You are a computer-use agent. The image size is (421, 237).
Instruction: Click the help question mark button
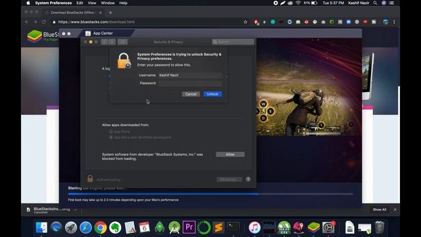(248, 179)
